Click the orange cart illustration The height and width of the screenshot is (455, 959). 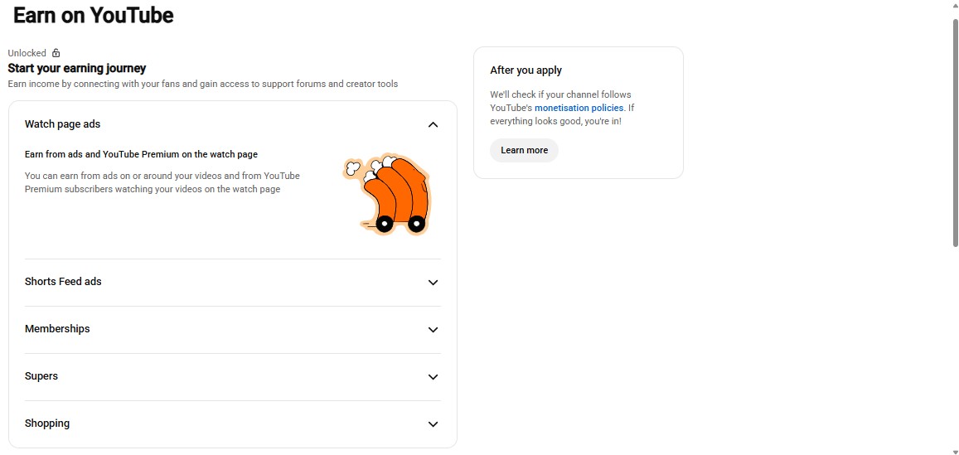[387, 195]
